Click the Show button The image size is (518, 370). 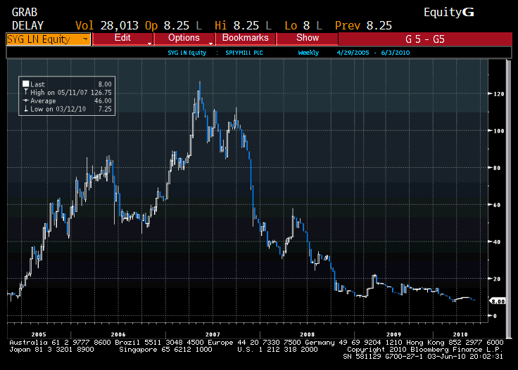308,38
